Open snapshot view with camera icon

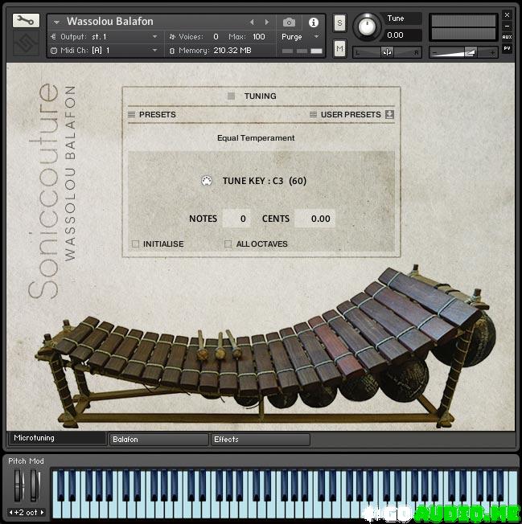pos(289,23)
